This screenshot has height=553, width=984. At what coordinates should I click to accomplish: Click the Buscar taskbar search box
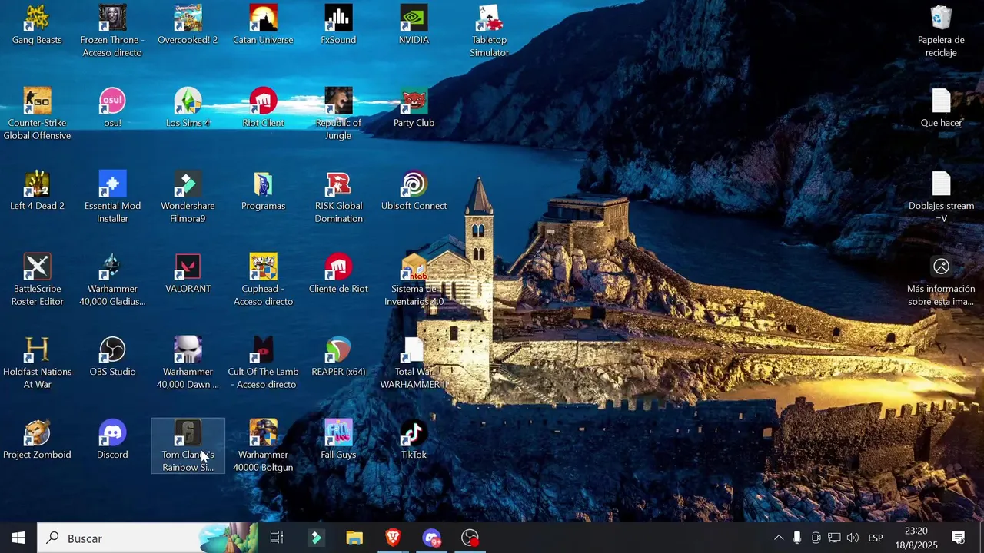click(x=149, y=538)
